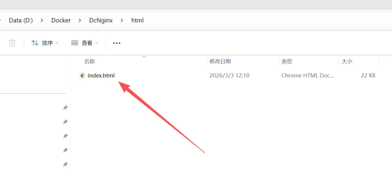Expand chevron between DcNginx and html

point(122,20)
